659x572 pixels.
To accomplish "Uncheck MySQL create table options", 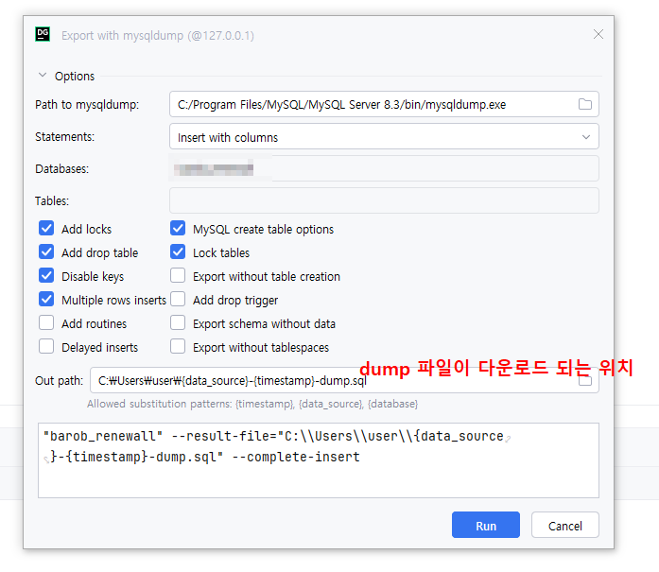I will click(x=178, y=228).
